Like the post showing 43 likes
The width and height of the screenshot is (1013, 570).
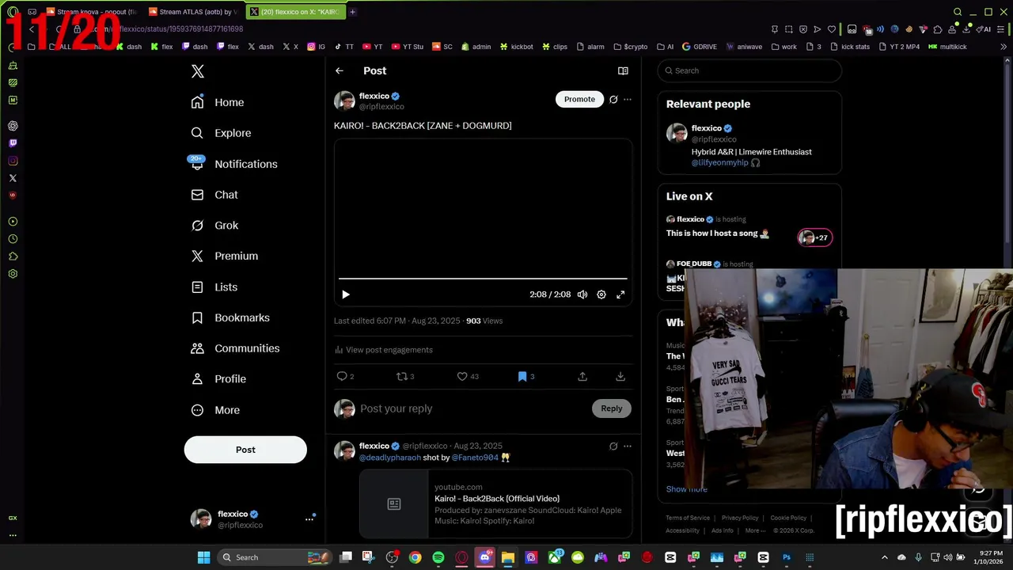pyautogui.click(x=462, y=376)
